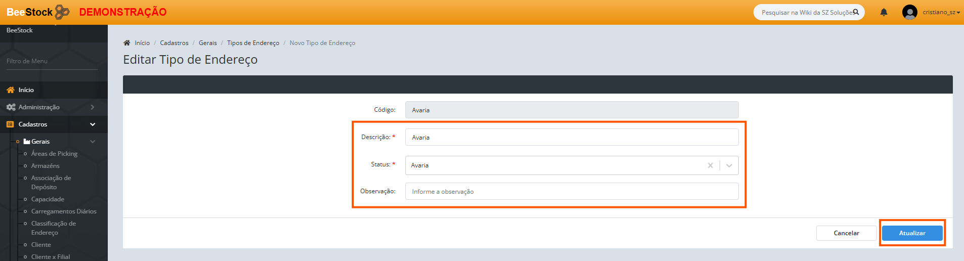Open the Status dropdown arrow
The image size is (964, 261).
point(729,165)
